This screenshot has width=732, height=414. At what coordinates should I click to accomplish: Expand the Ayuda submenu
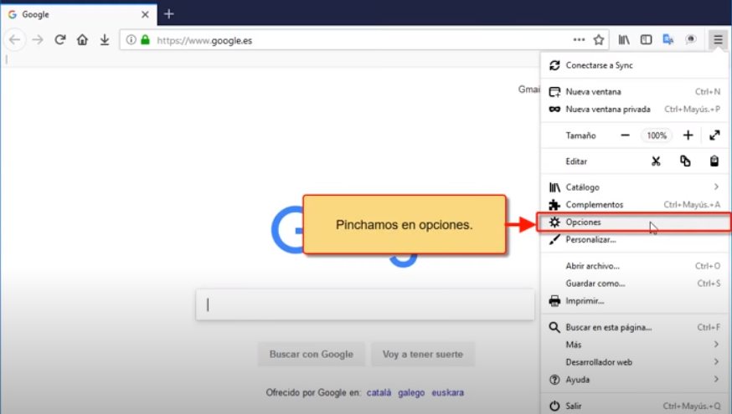(x=635, y=380)
